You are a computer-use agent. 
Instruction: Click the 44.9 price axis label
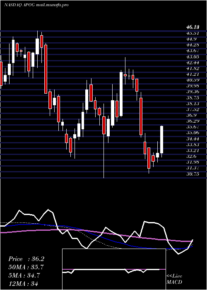click(x=191, y=39)
